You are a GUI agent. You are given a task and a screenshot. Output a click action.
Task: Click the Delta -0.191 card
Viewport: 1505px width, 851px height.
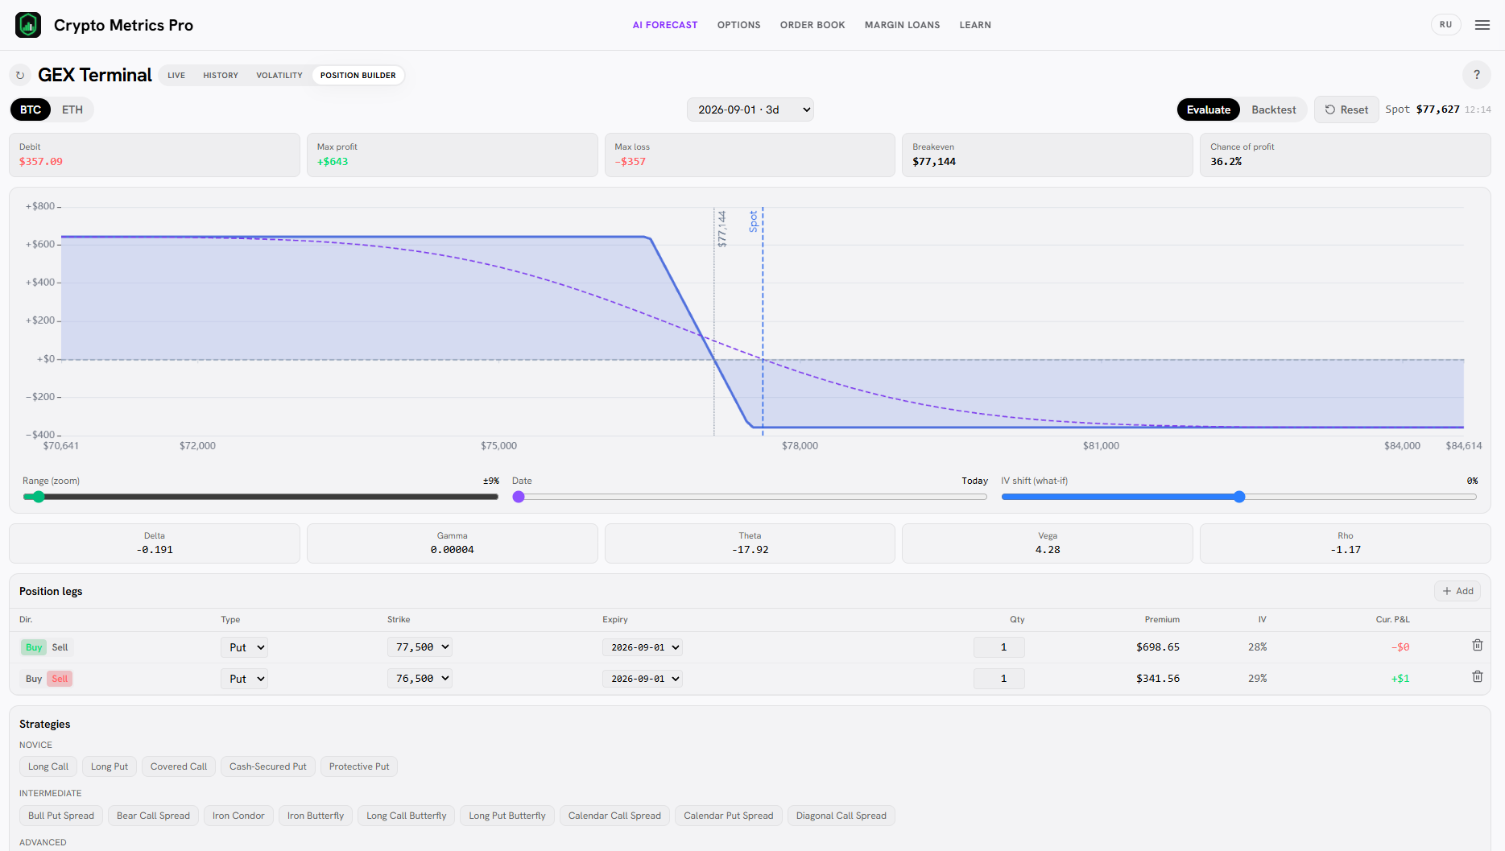[x=155, y=543]
